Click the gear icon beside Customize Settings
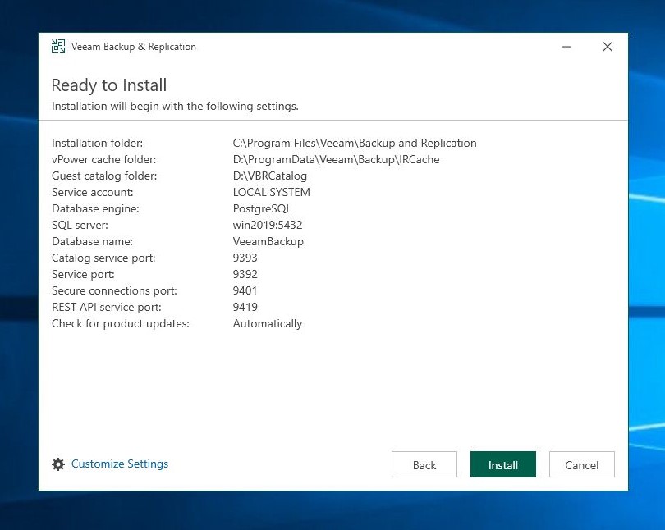This screenshot has height=530, width=665. pos(58,464)
